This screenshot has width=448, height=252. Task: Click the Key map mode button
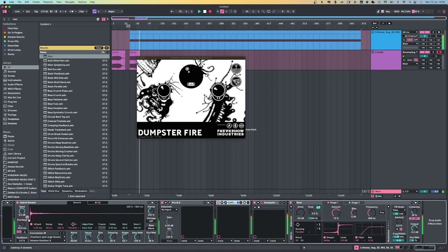(x=388, y=12)
